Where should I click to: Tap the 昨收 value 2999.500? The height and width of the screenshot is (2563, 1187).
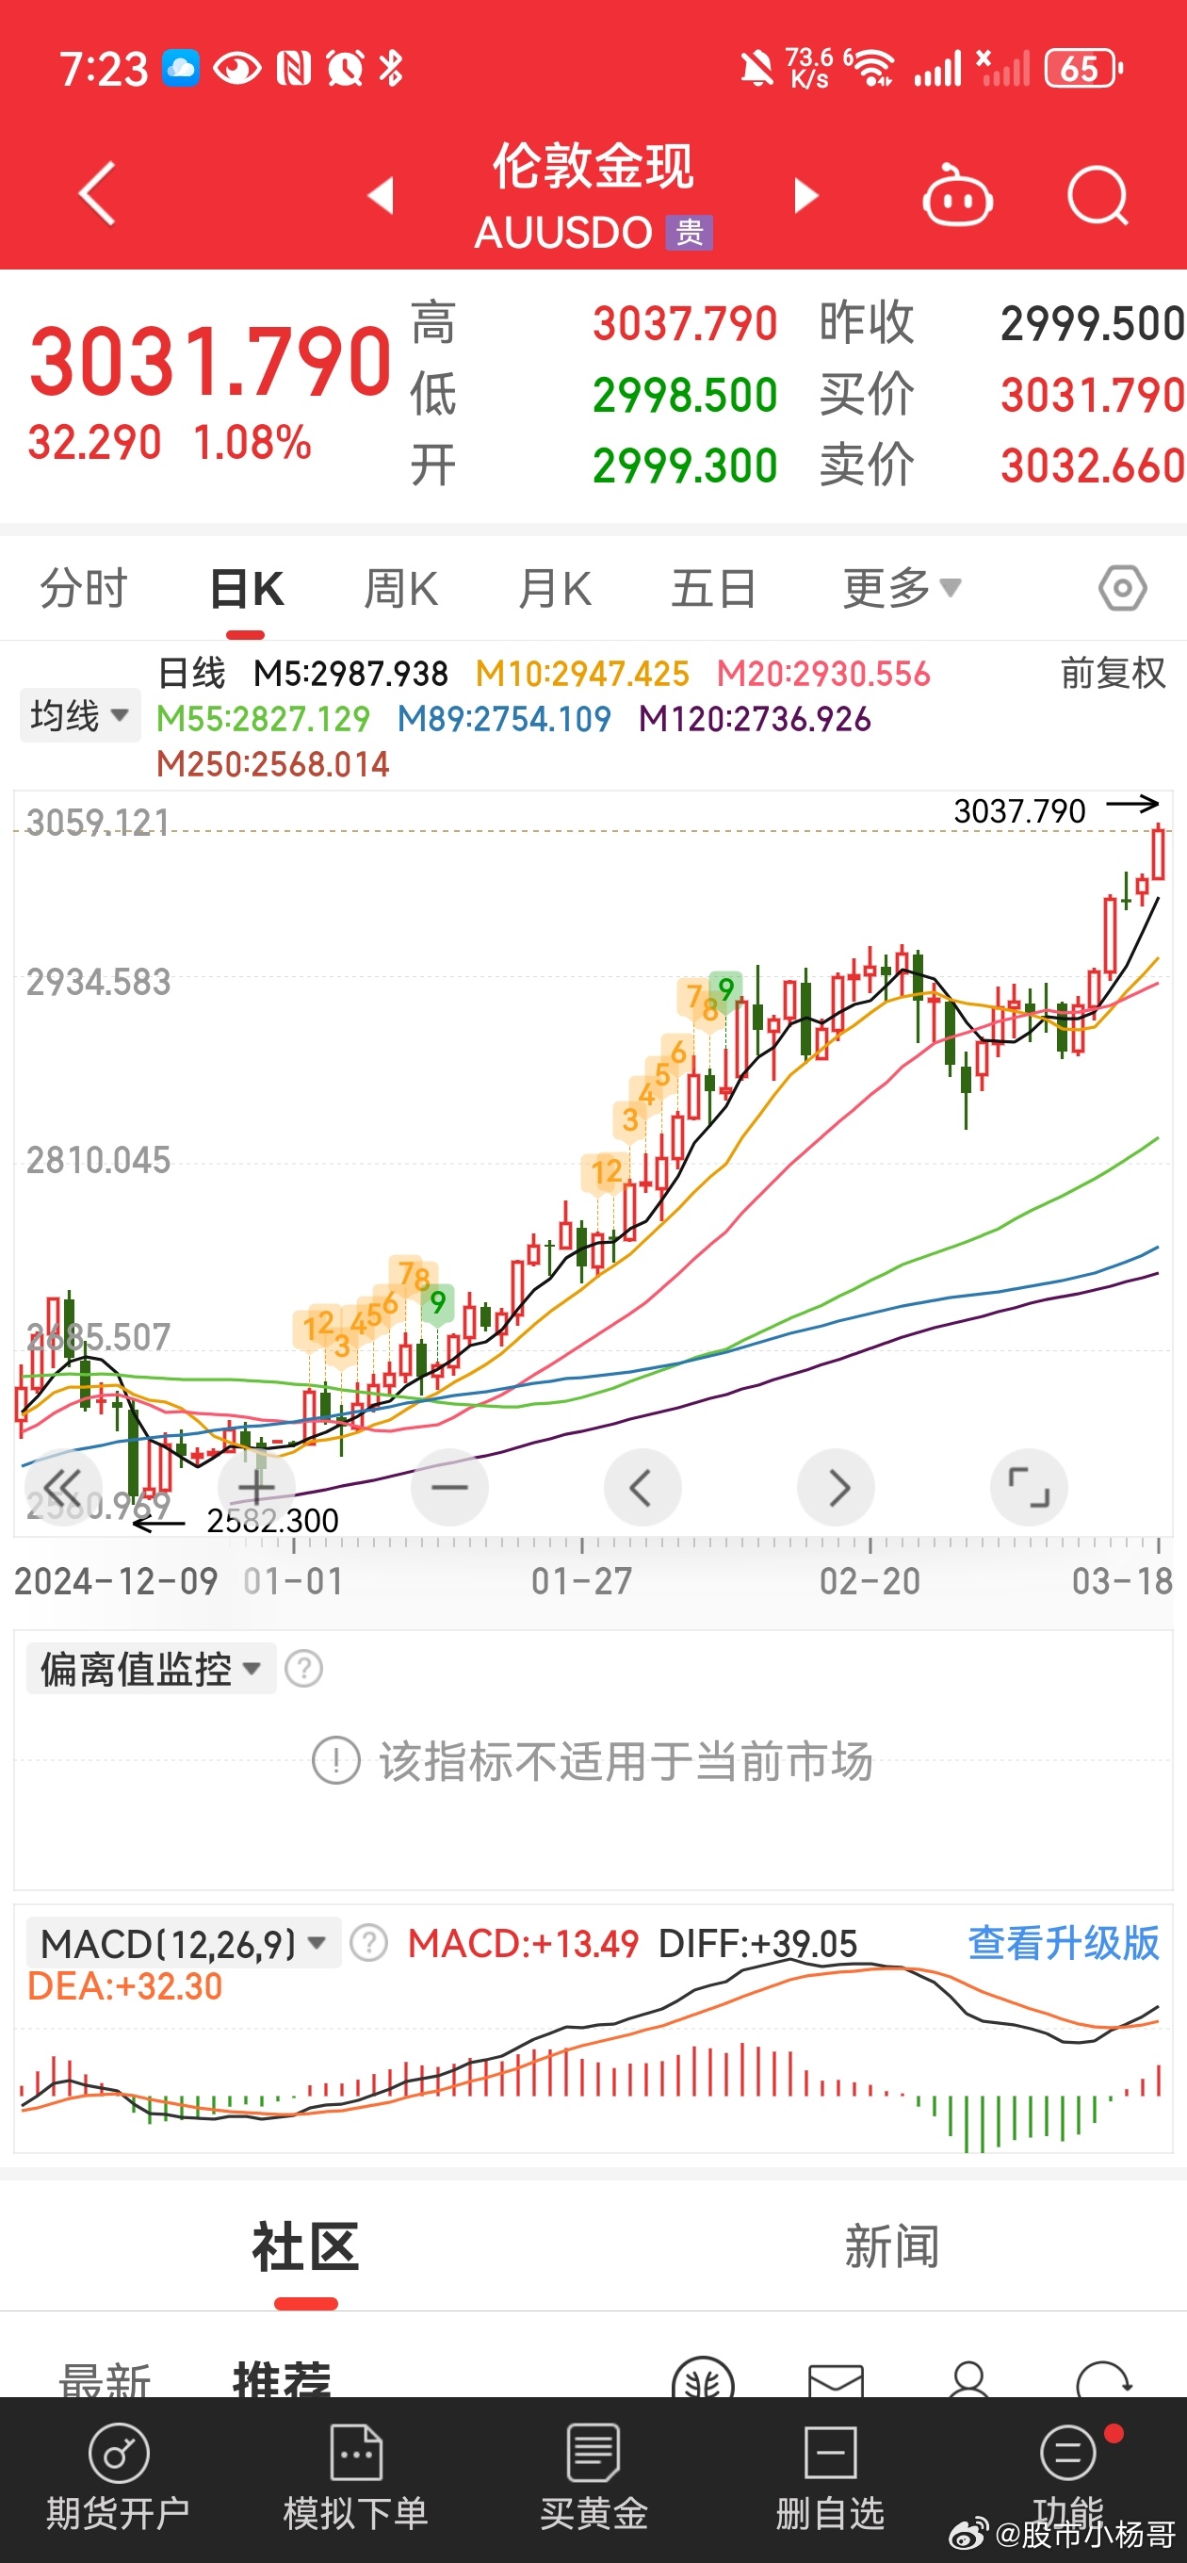[1093, 323]
